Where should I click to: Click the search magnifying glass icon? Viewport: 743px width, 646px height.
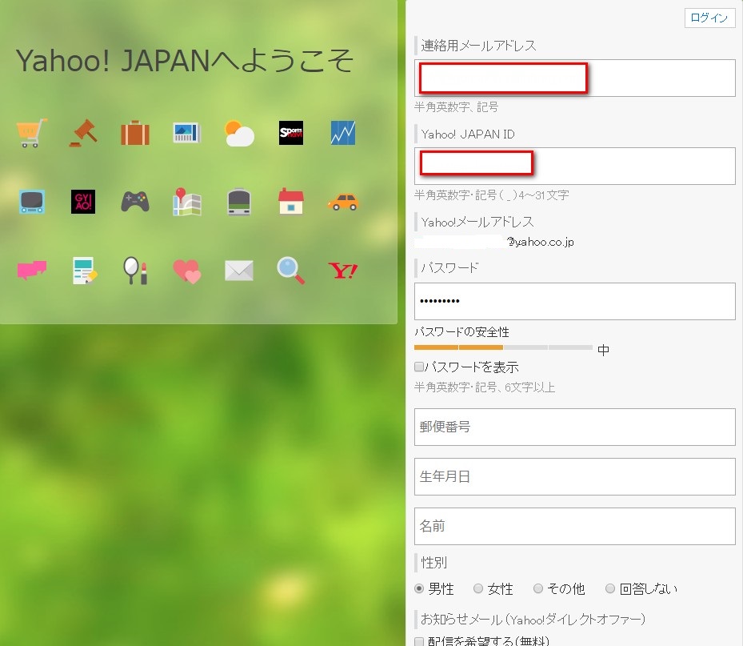point(291,271)
